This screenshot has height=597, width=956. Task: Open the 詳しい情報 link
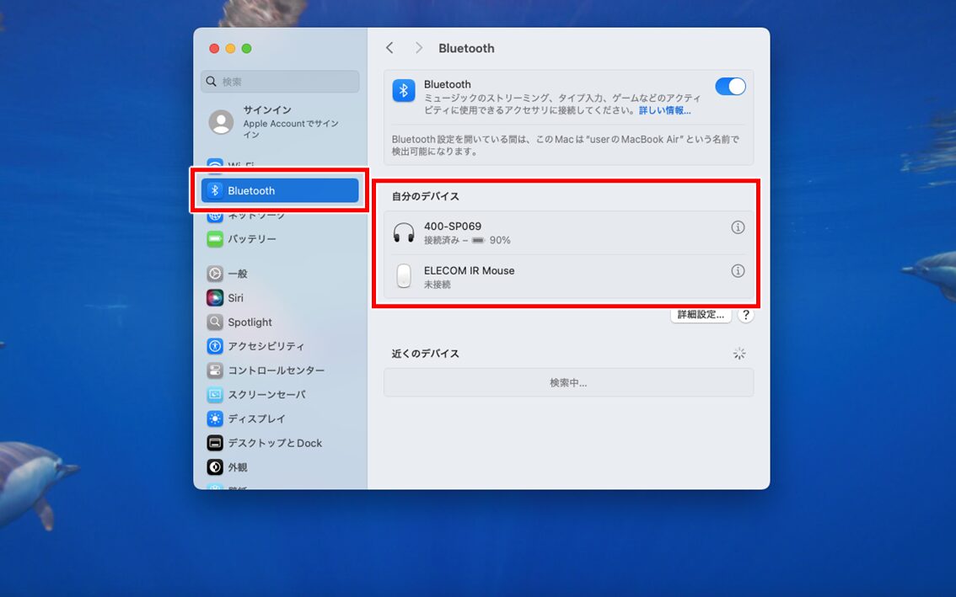coord(667,109)
